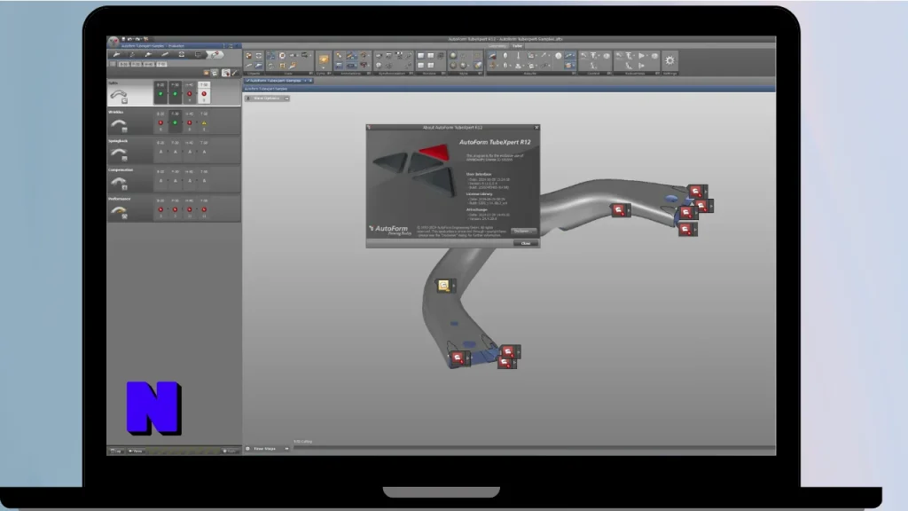Click the first icon in the Objects group

pos(249,56)
